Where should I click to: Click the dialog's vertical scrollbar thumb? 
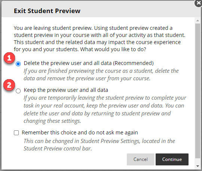[198, 91]
